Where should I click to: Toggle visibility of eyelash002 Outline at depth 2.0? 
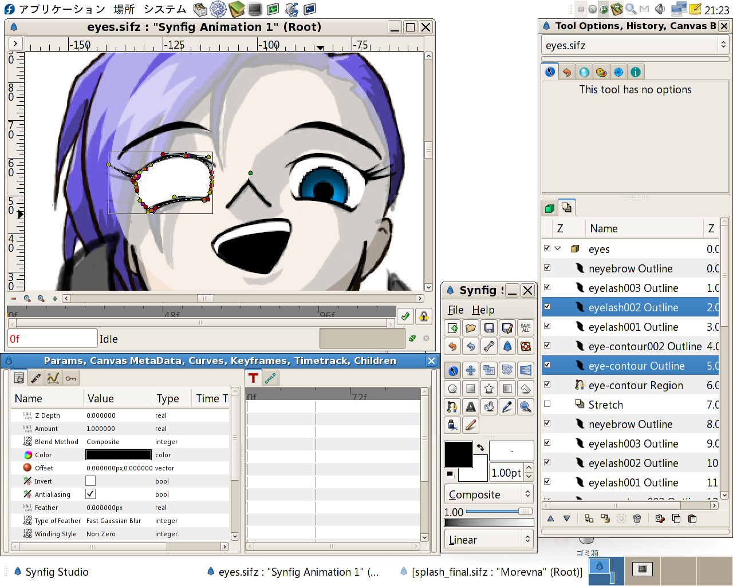(x=547, y=307)
